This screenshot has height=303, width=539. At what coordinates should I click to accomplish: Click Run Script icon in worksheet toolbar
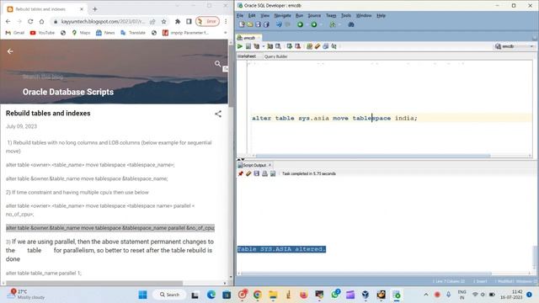pyautogui.click(x=248, y=46)
